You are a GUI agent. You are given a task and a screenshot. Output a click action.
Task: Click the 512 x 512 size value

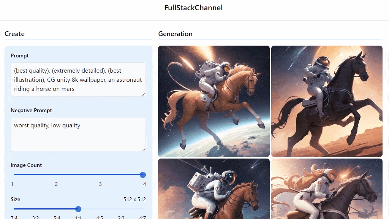pyautogui.click(x=135, y=199)
